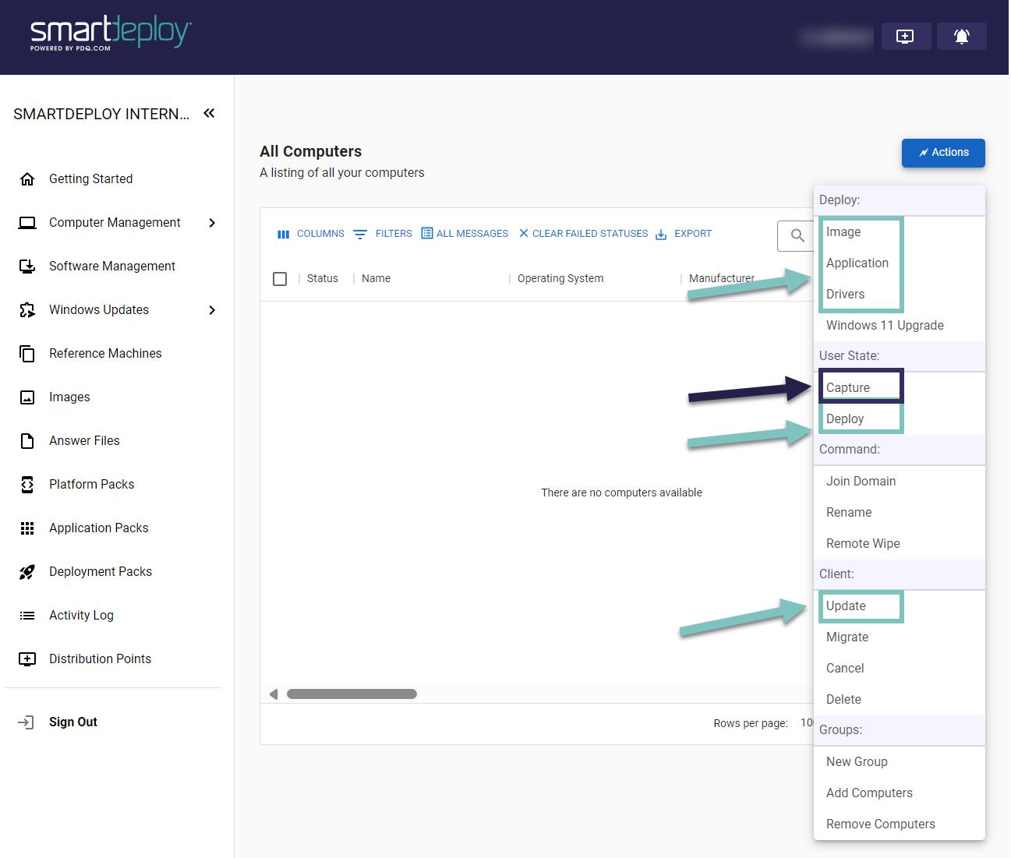Click the add-display icon in header
1011x858 pixels.
pyautogui.click(x=905, y=37)
